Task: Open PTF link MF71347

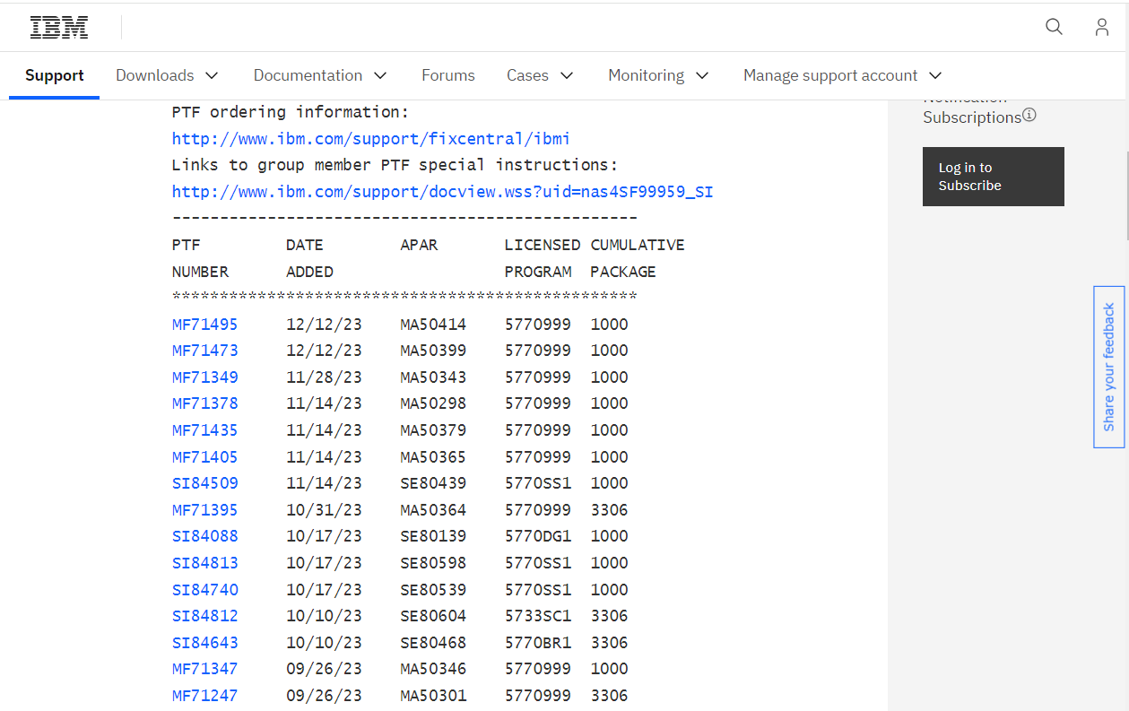Action: tap(205, 669)
